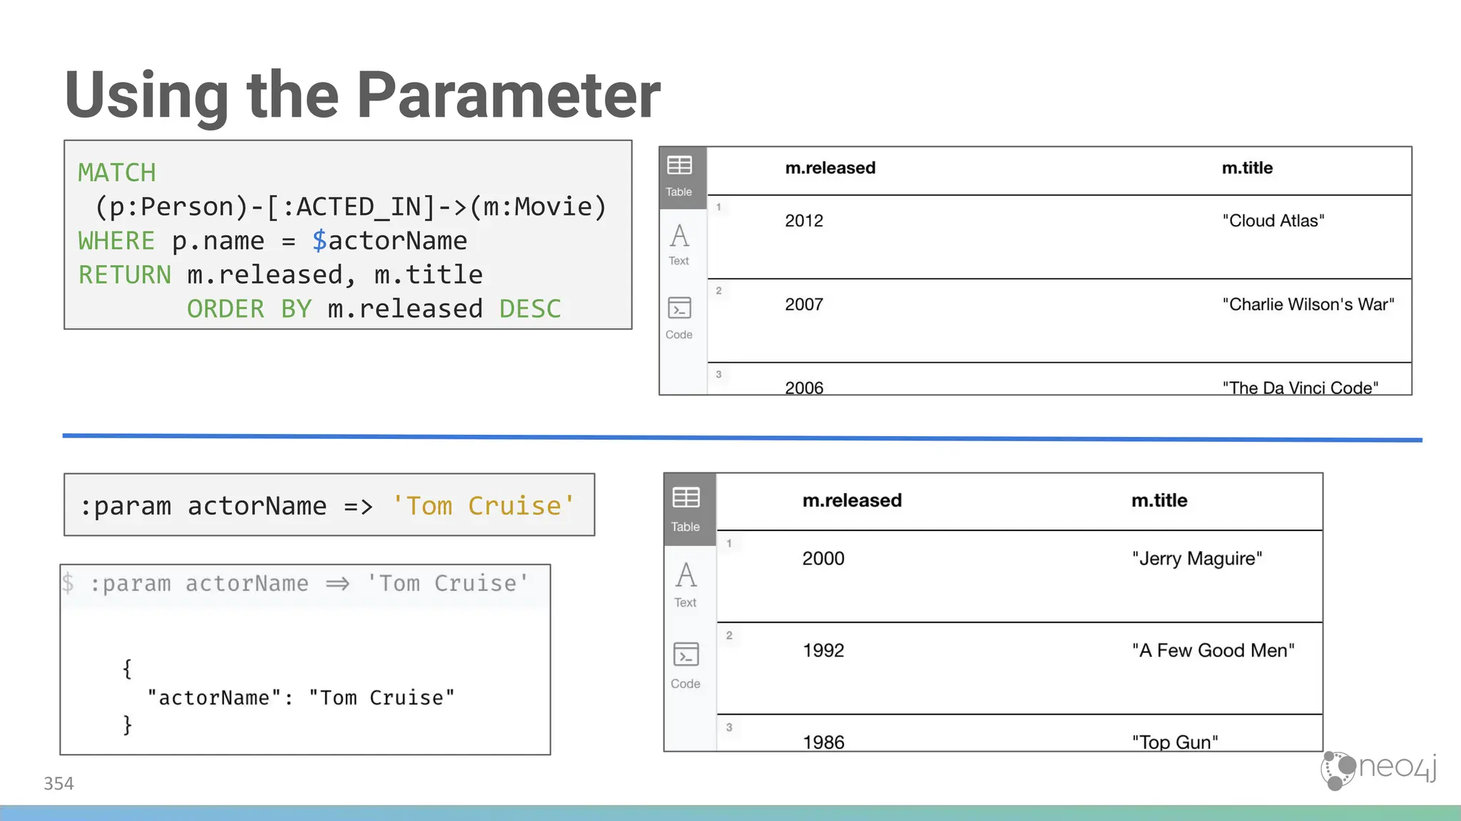Screen dimensions: 1461x821
Task: Click m.title header in upper table
Action: (1247, 168)
